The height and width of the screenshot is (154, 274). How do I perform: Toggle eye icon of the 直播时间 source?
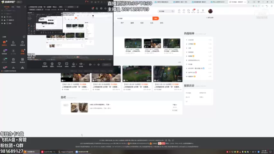(2, 20)
